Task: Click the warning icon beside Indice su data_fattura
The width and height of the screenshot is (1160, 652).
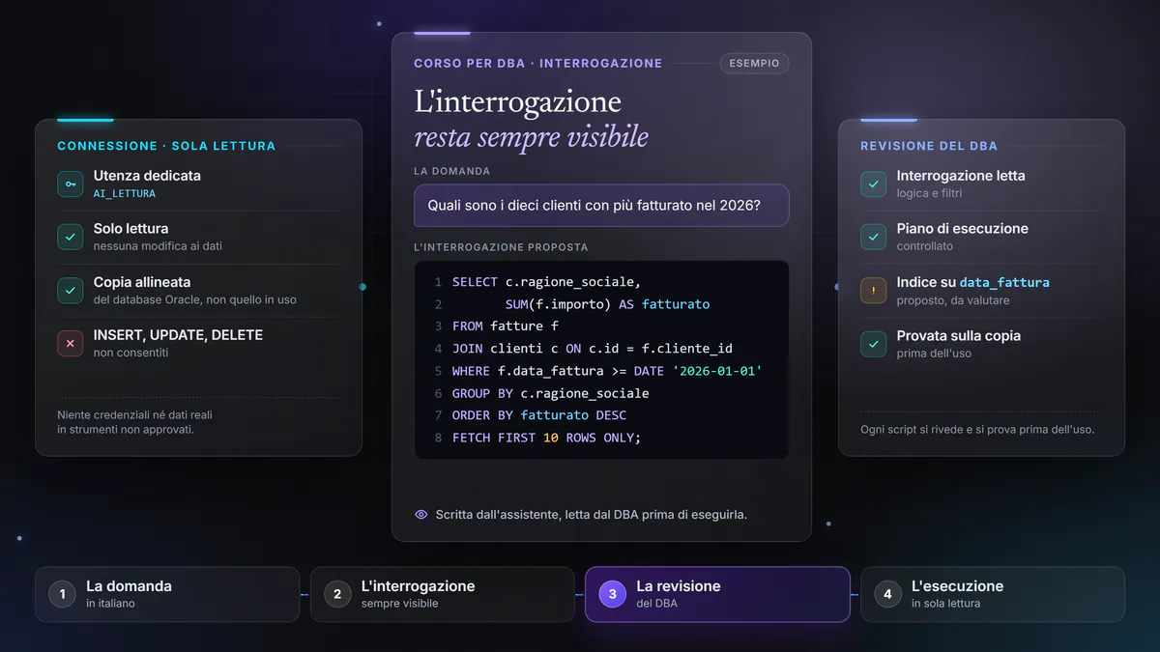Action: [873, 290]
